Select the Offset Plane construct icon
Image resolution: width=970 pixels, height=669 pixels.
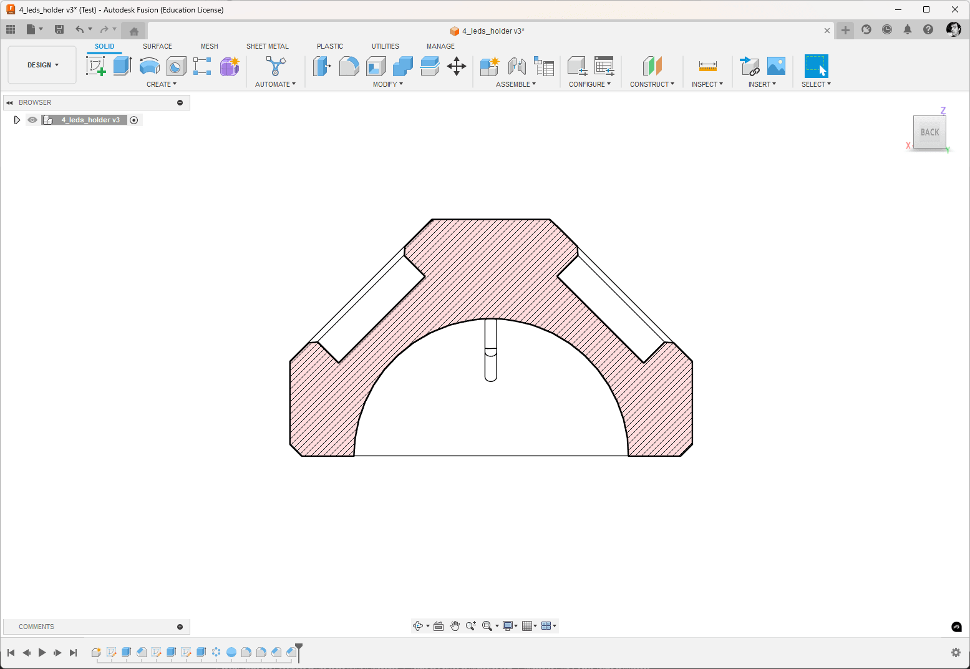(x=652, y=66)
